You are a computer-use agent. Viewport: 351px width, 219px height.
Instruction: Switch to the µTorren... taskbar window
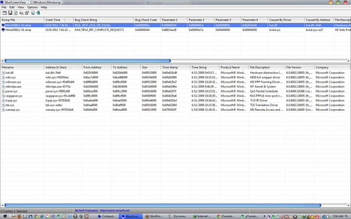pyautogui.click(x=249, y=216)
